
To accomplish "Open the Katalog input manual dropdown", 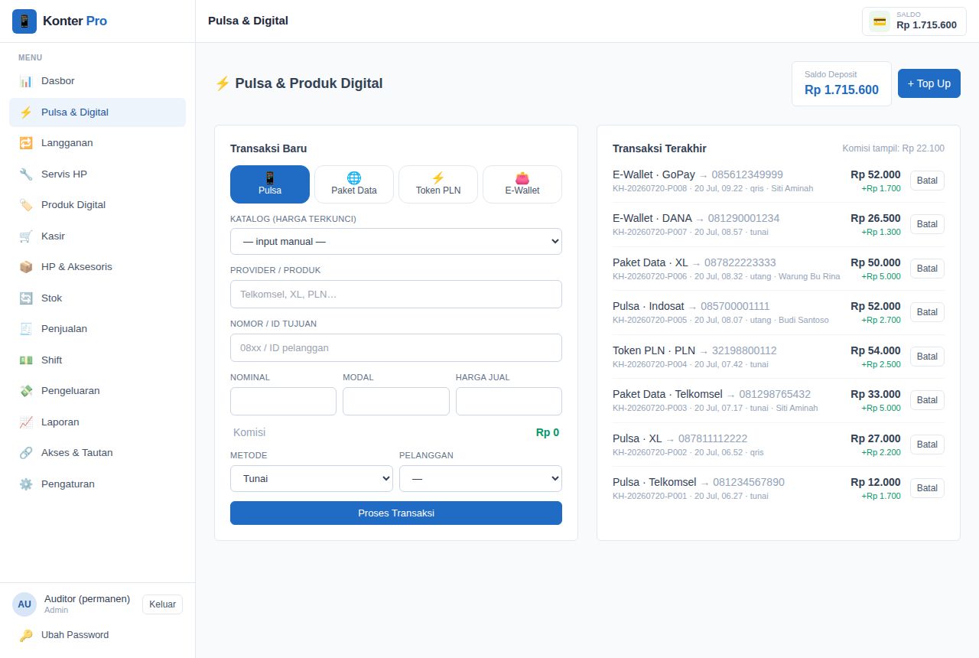I will click(396, 242).
